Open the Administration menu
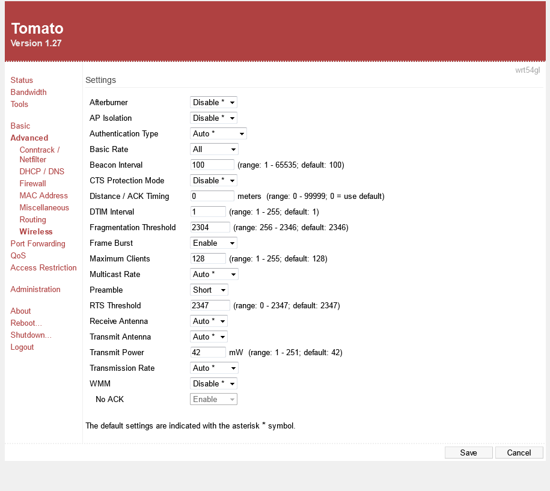550x491 pixels. click(35, 290)
